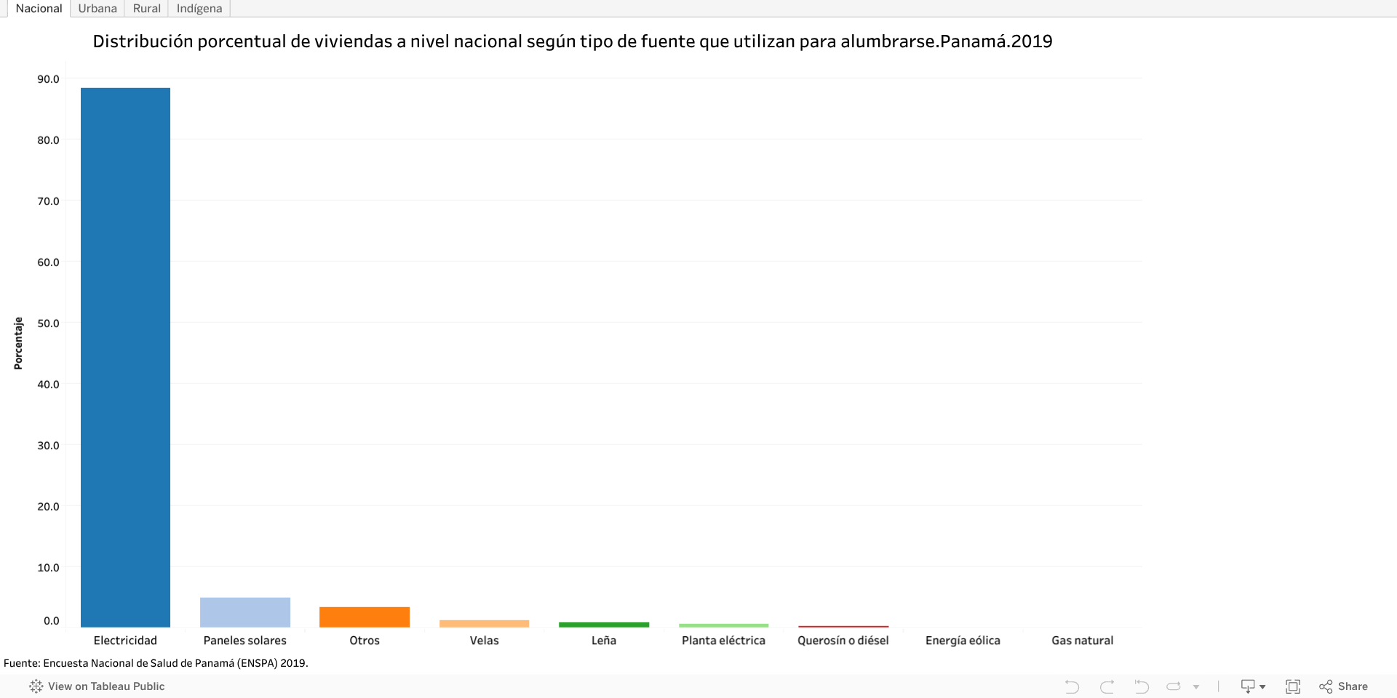Click the orange Otros bar
The width and height of the screenshot is (1397, 698).
tap(365, 617)
